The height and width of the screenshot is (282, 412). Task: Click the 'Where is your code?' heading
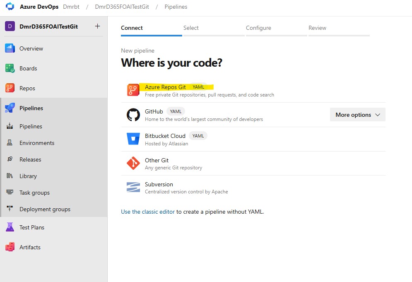[171, 63]
